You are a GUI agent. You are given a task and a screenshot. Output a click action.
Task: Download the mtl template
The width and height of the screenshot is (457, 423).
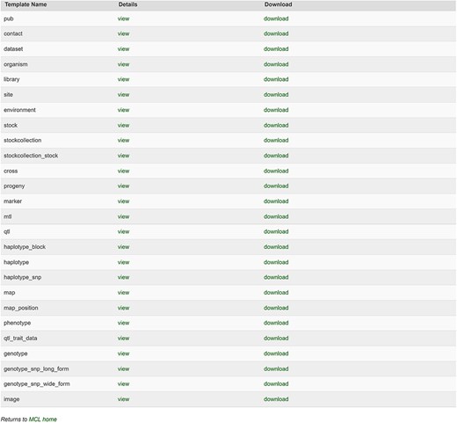pyautogui.click(x=276, y=216)
